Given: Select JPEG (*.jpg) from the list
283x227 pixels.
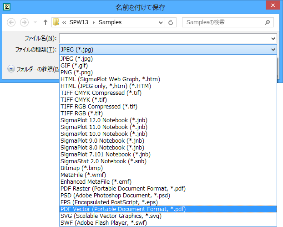Looking at the screenshot, I should [168, 59].
